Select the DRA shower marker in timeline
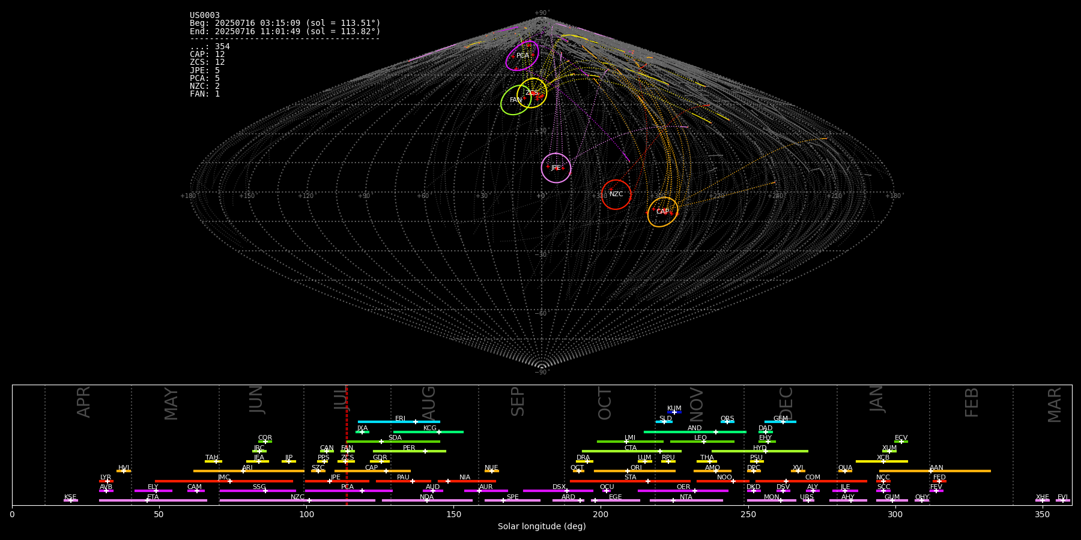 [x=584, y=461]
